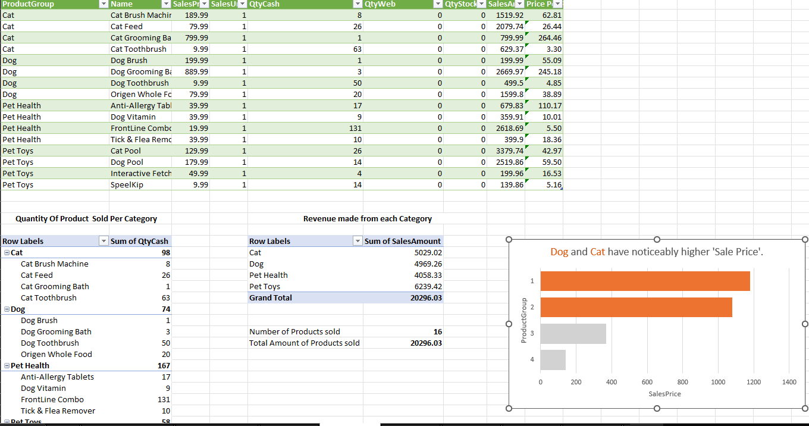Collapse the Cat group in the pivot table
This screenshot has width=809, height=426.
5,252
